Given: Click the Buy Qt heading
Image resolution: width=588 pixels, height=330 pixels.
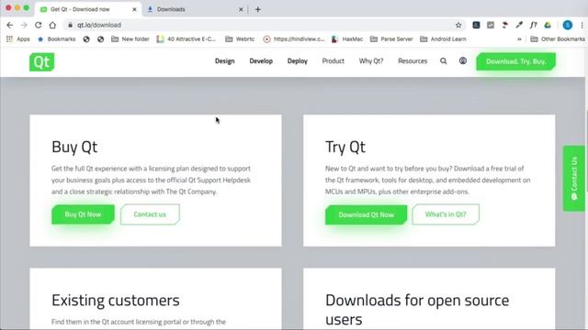Looking at the screenshot, I should 74,147.
